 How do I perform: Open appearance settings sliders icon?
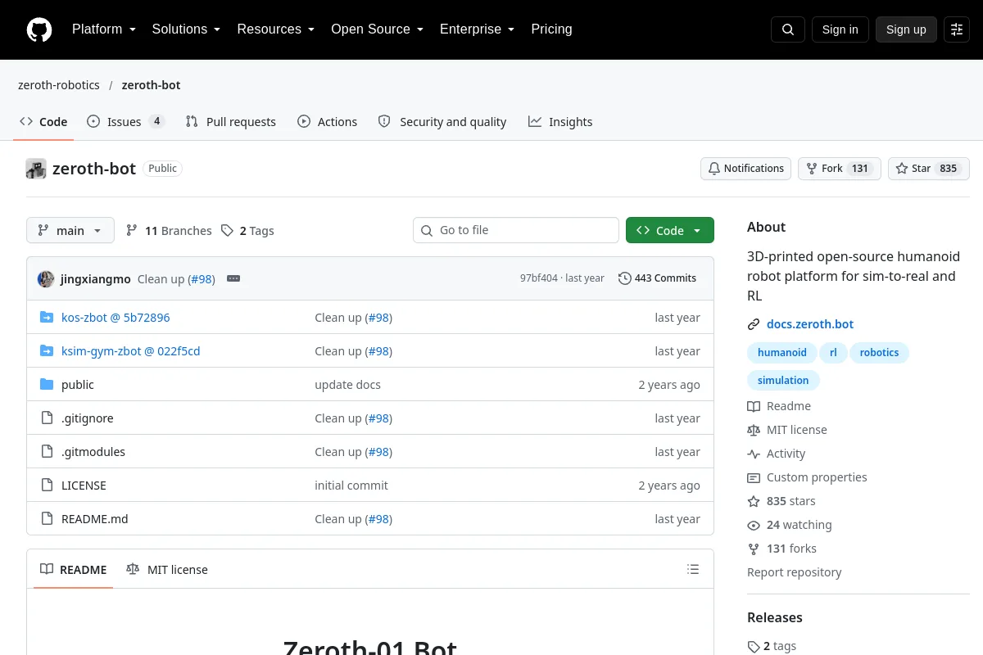tap(957, 29)
